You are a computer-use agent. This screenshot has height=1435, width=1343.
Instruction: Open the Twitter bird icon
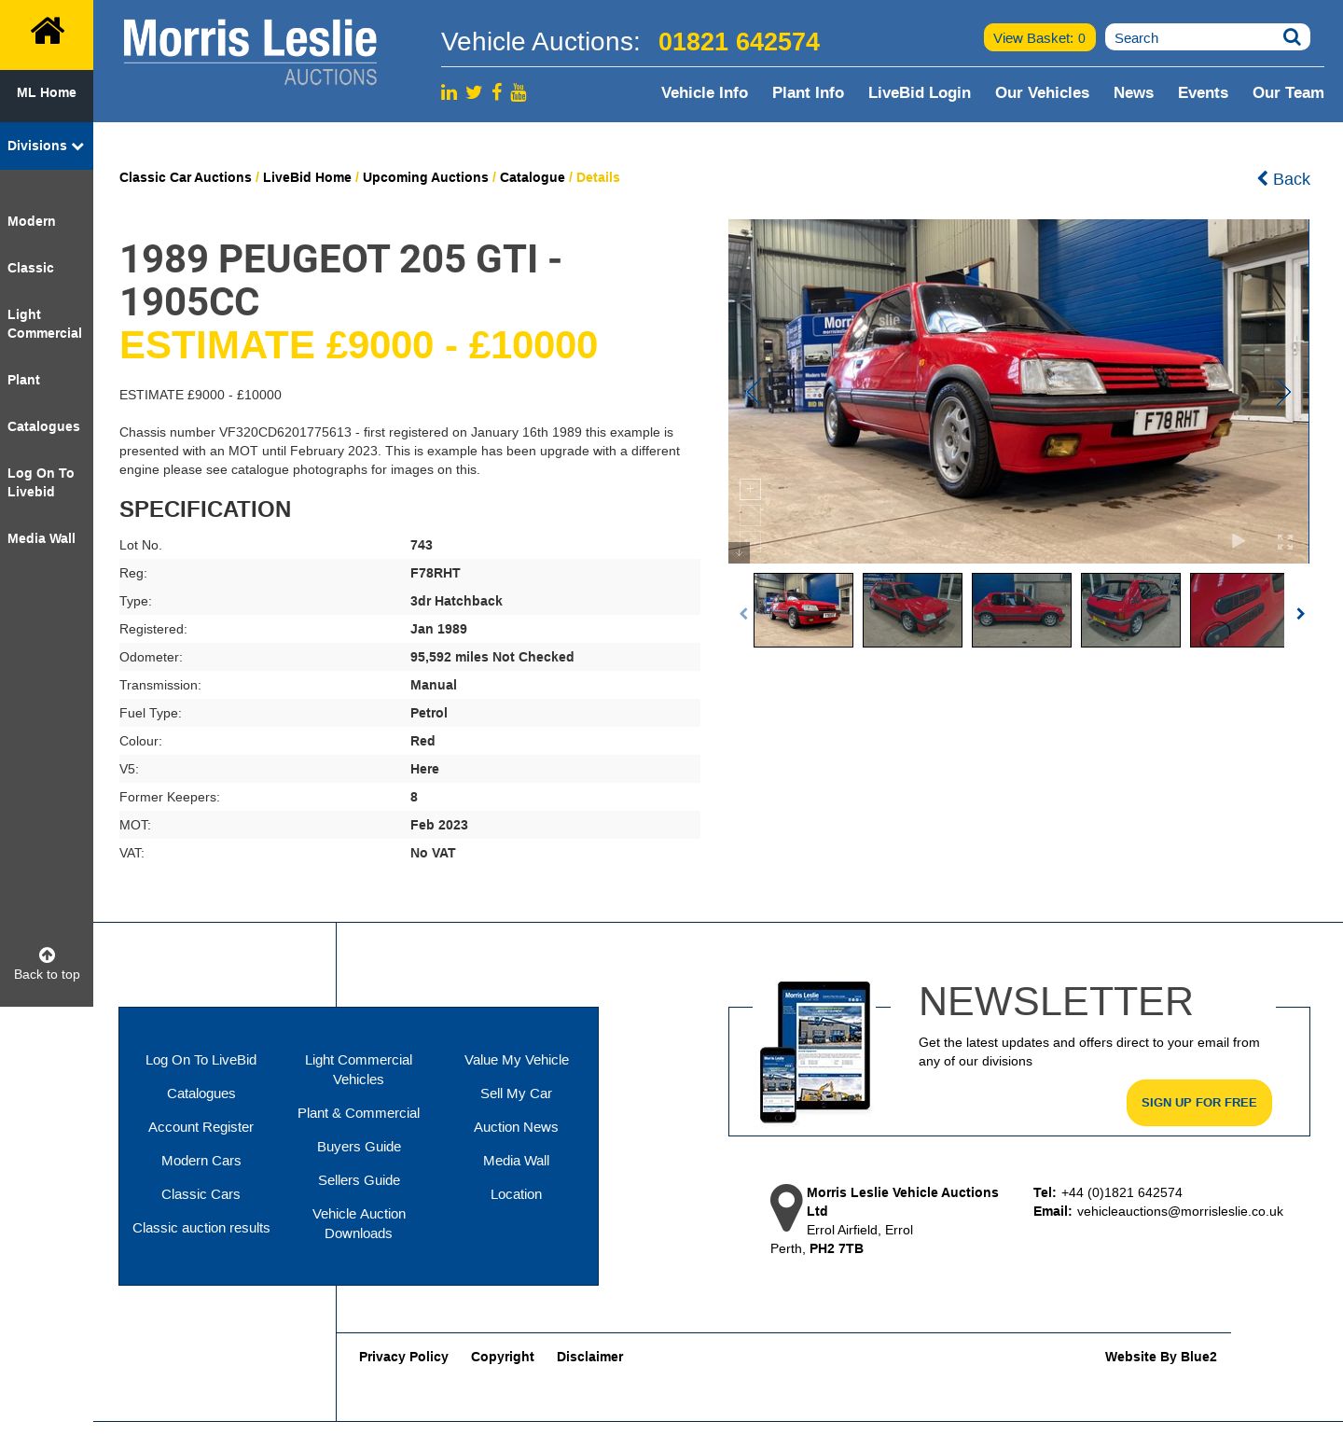[474, 92]
